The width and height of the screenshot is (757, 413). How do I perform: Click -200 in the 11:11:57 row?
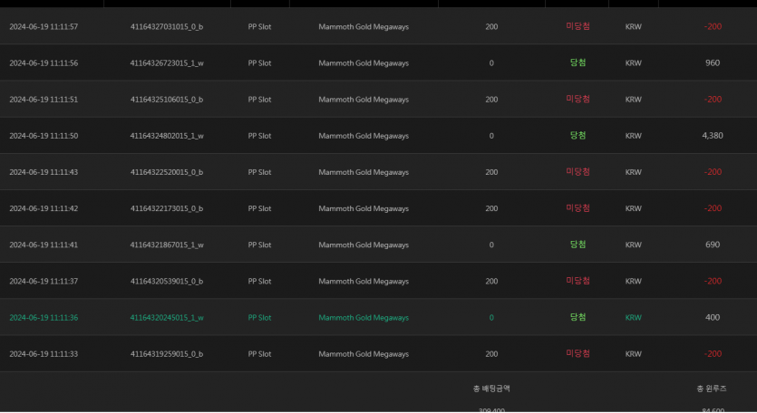(713, 27)
